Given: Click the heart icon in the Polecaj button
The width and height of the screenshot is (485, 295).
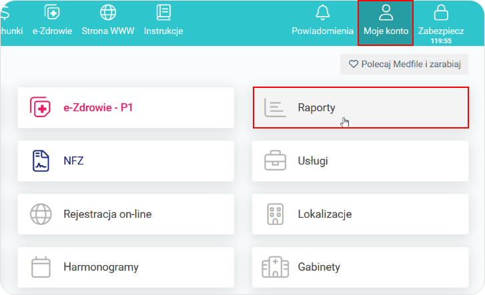Looking at the screenshot, I should (354, 65).
